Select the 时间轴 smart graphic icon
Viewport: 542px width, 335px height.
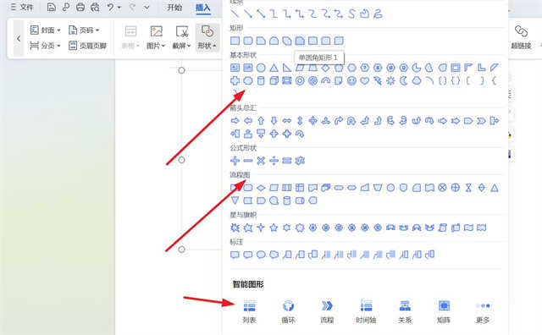[x=366, y=306]
